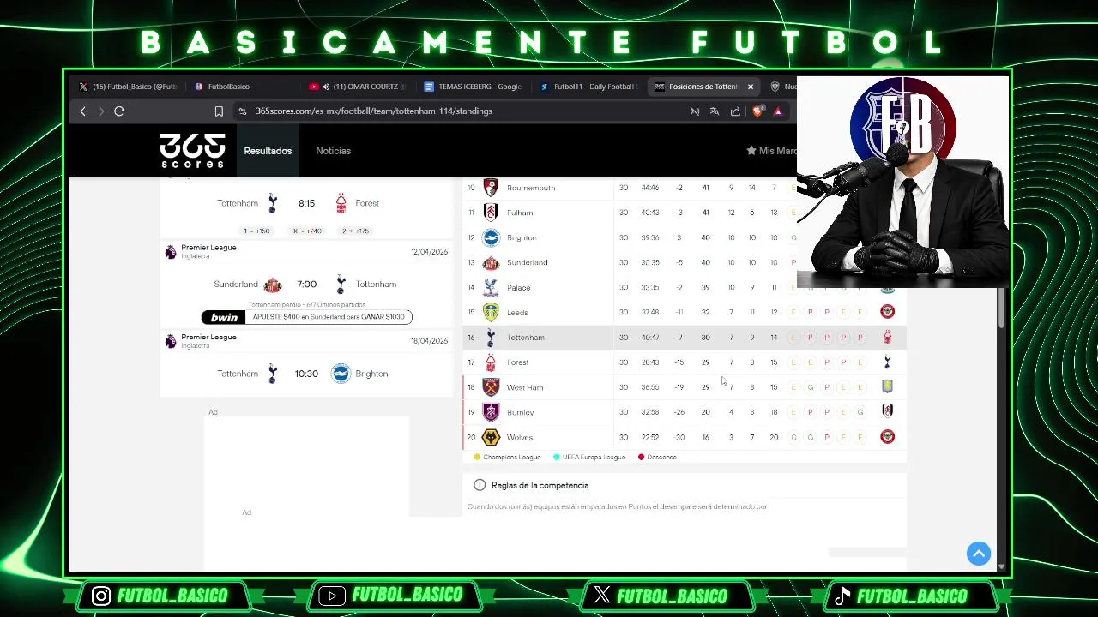Open the Tottenham vs Brighton 10:30 match
This screenshot has width=1098, height=617.
coord(306,374)
